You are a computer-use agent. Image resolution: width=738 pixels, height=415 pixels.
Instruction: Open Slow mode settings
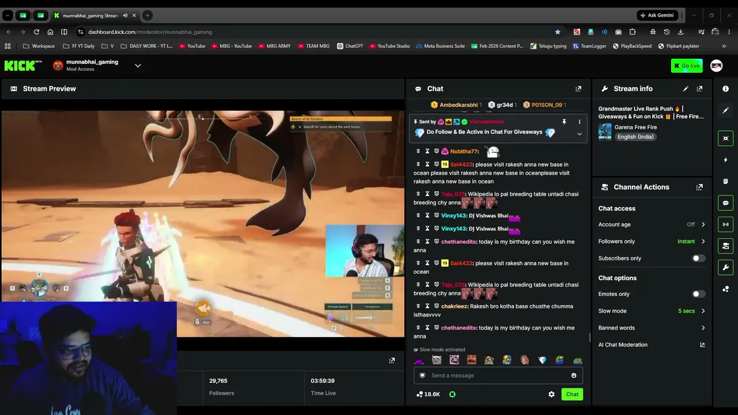[652, 311]
